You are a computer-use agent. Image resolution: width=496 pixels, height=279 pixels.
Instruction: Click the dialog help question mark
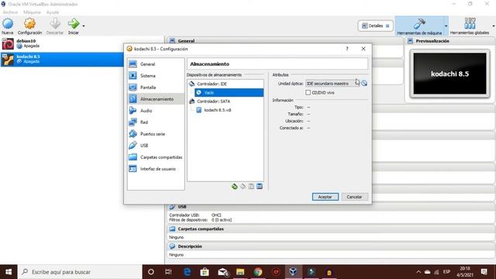[x=347, y=49]
